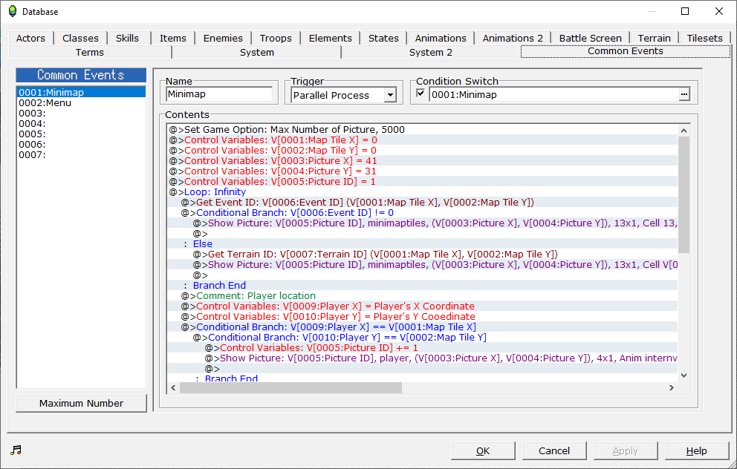Screen dimensions: 737x469
Task: Open the Skills tab
Action: (127, 38)
